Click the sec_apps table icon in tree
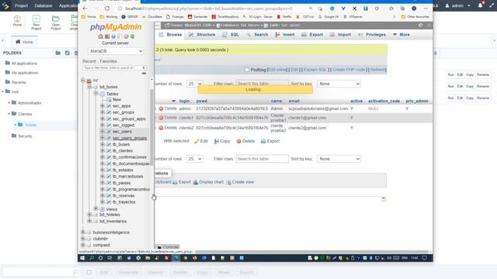The image size is (497, 279). tap(109, 106)
